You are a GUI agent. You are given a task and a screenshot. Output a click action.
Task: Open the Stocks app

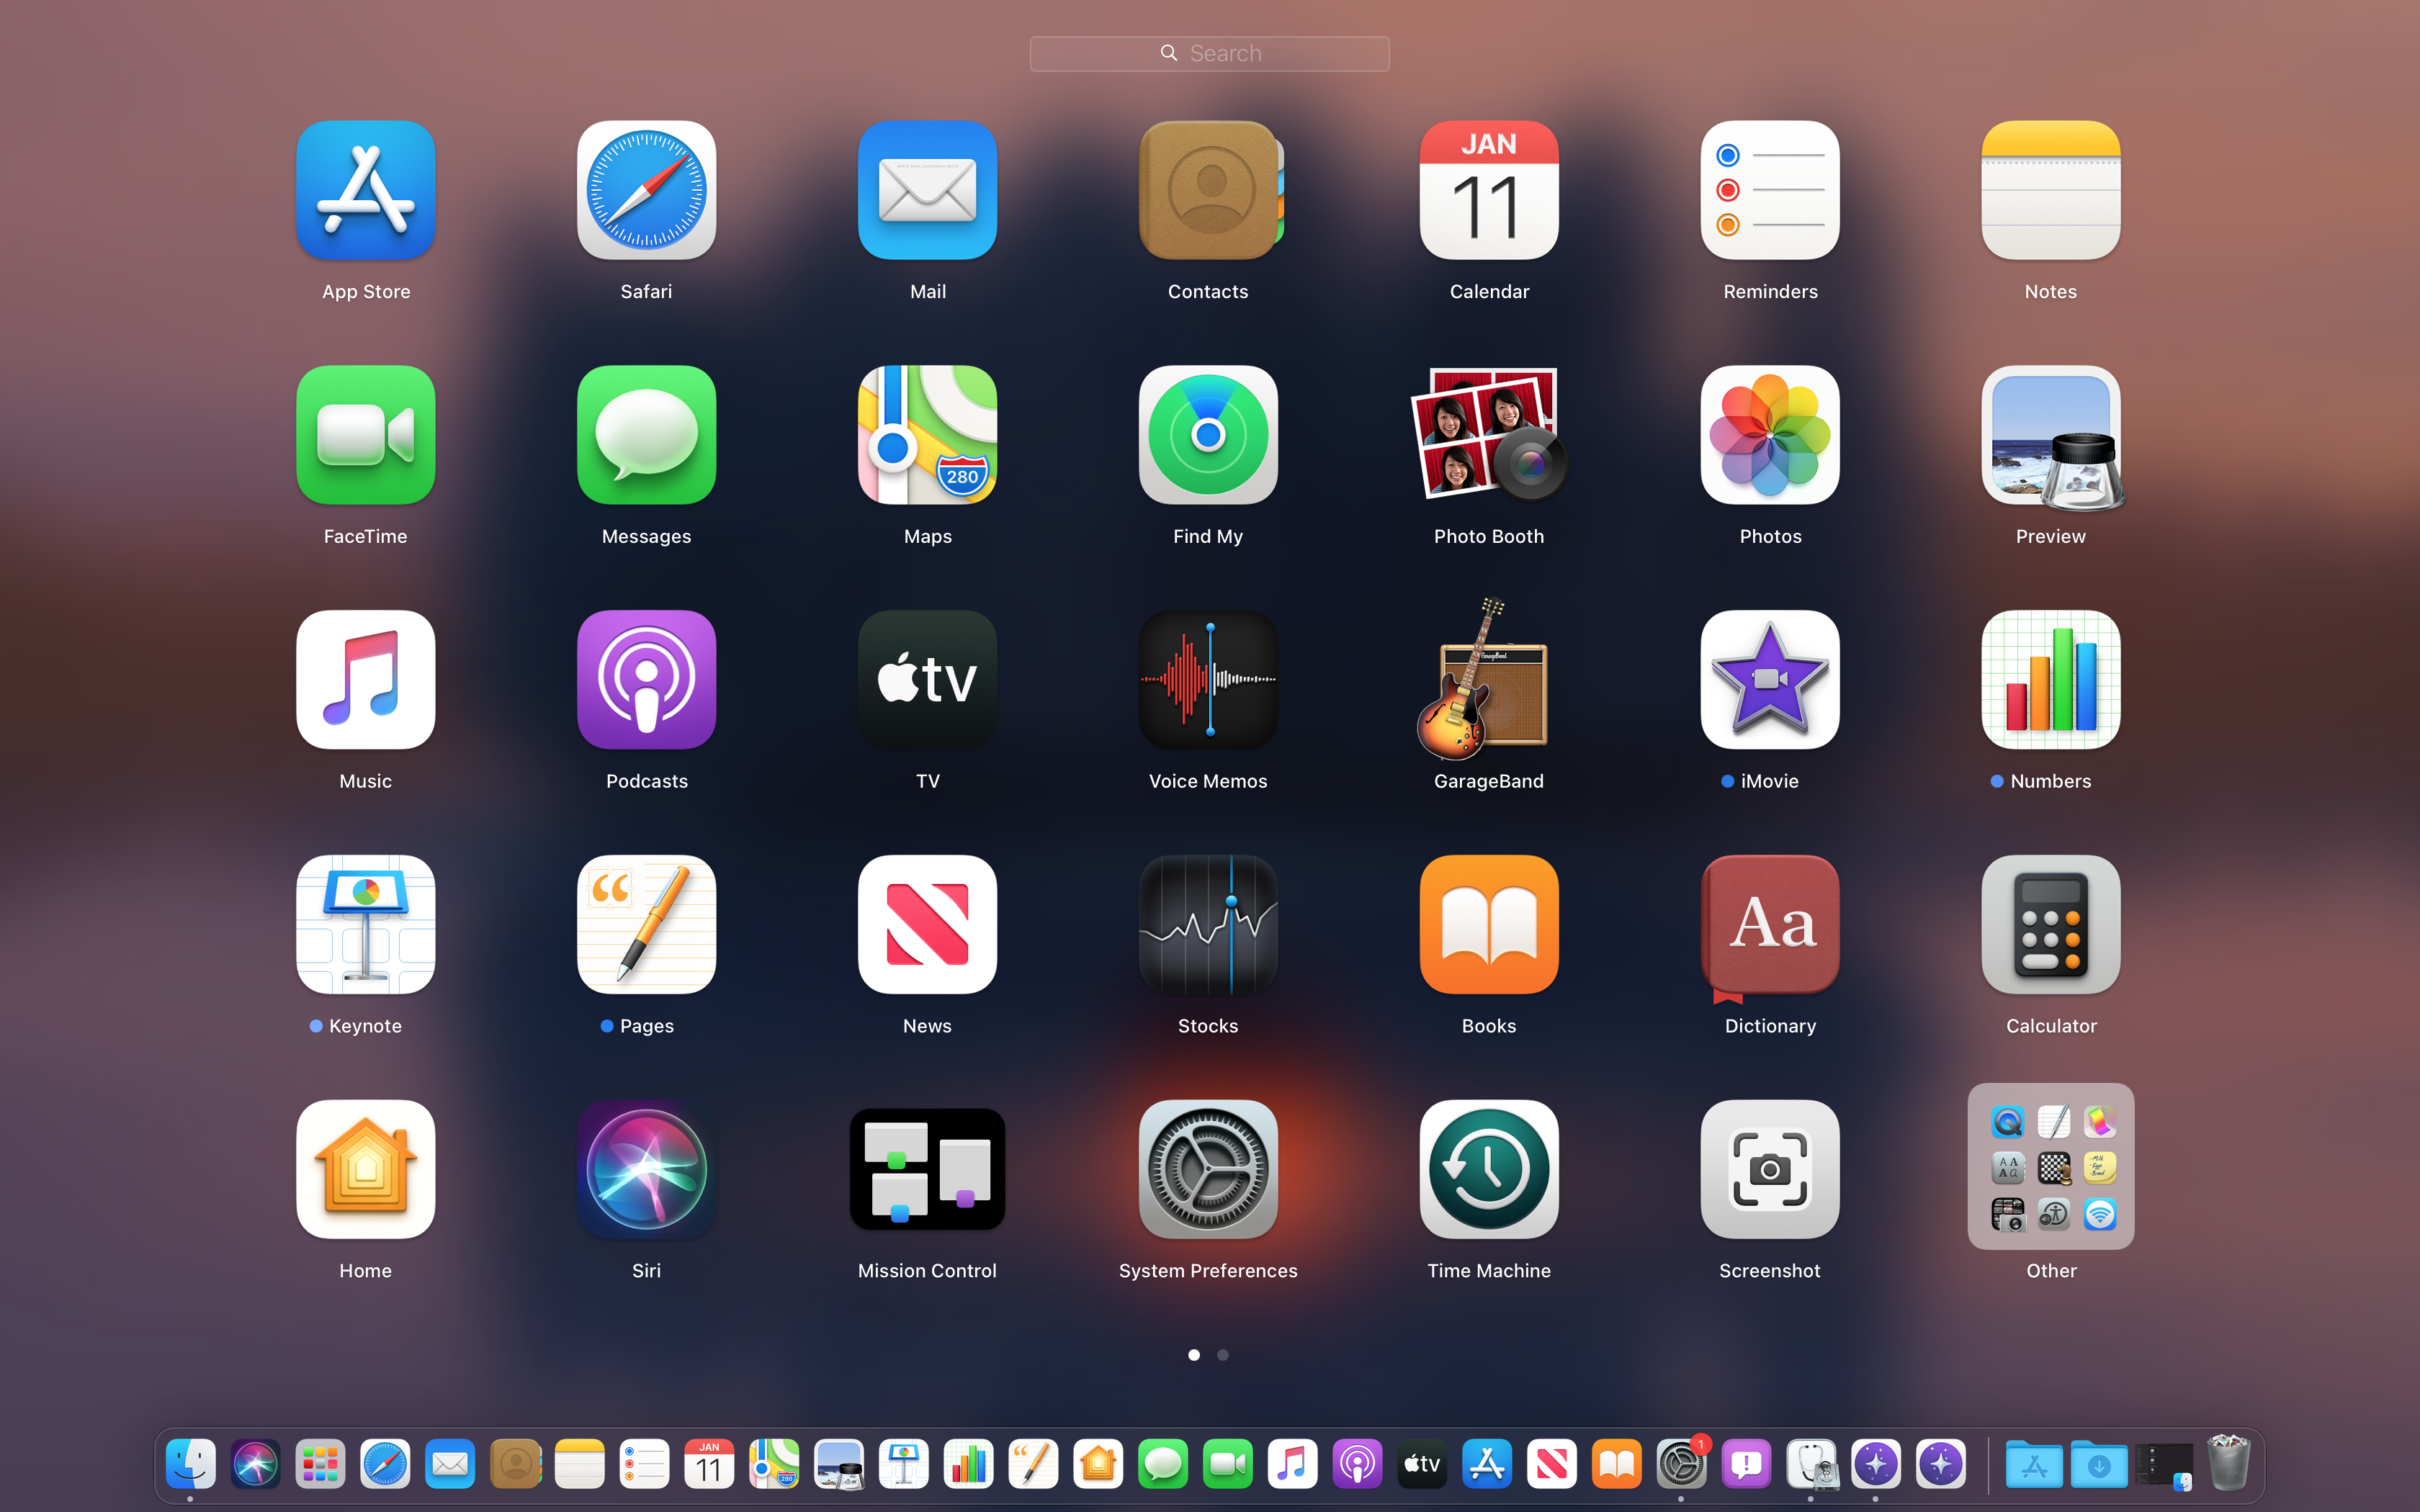(1208, 924)
